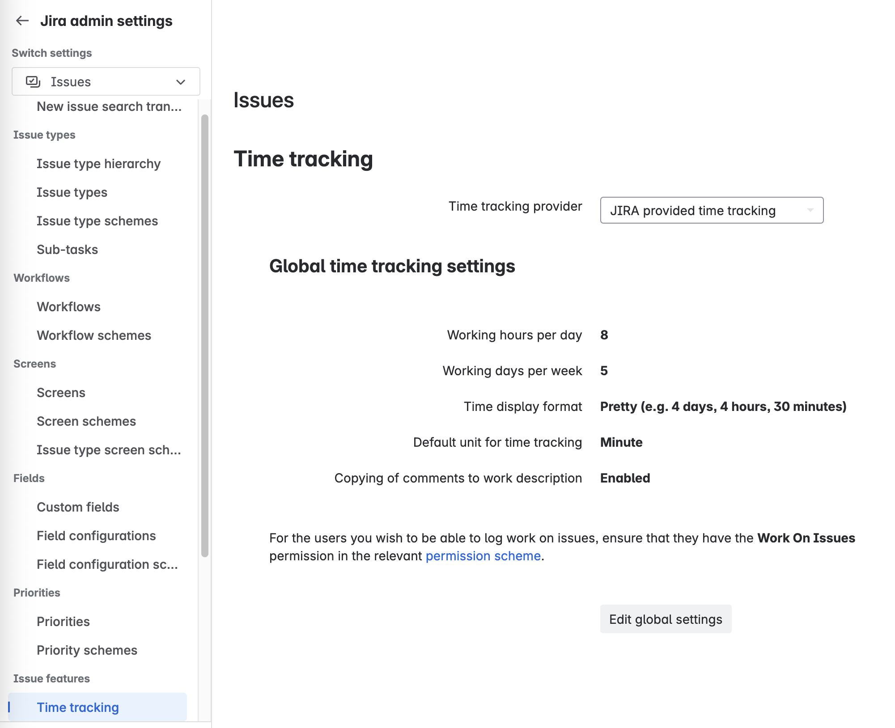The height and width of the screenshot is (728, 895).
Task: Open New issue search transition page
Action: click(110, 106)
